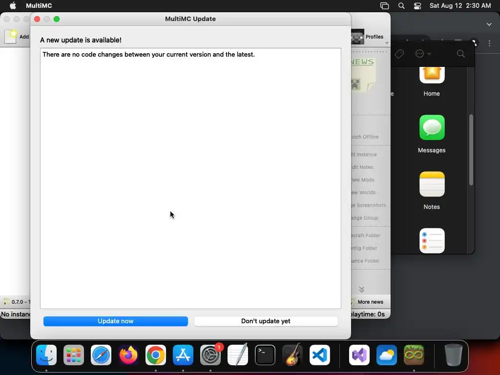Image resolution: width=500 pixels, height=375 pixels.
Task: Open the three-dot menu in background window
Action: [489, 43]
